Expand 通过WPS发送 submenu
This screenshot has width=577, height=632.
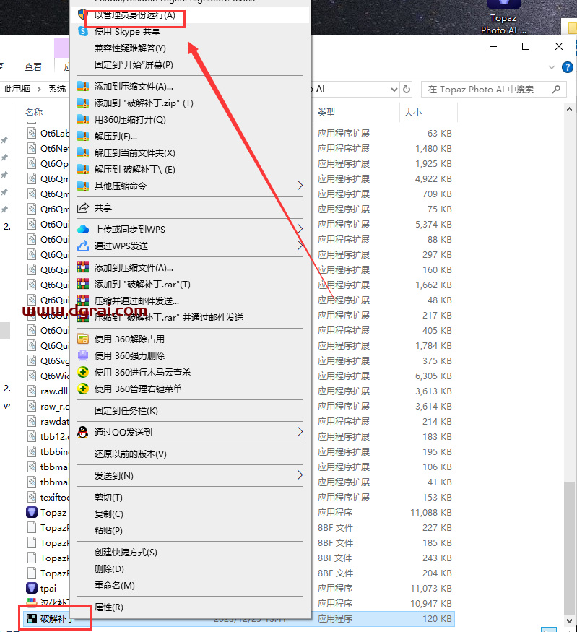pos(300,246)
